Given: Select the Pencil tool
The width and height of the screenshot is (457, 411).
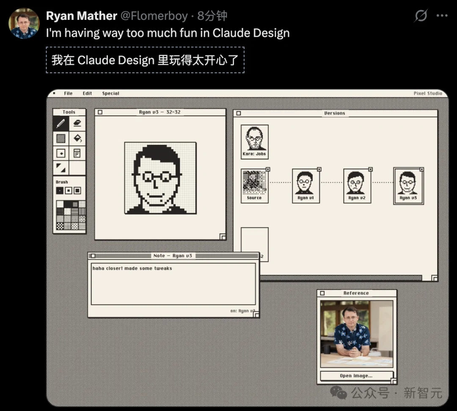Looking at the screenshot, I should [x=61, y=123].
